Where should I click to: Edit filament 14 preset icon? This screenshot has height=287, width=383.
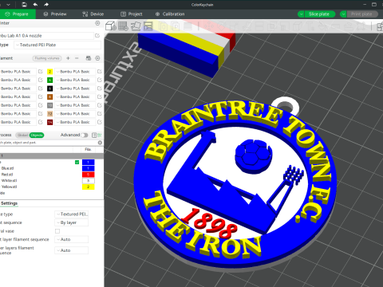[100, 122]
